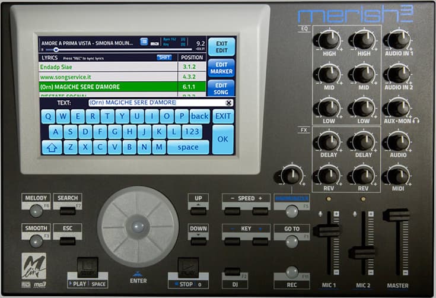
Task: Click the AUX-MON headphone knob
Action: coord(397,107)
